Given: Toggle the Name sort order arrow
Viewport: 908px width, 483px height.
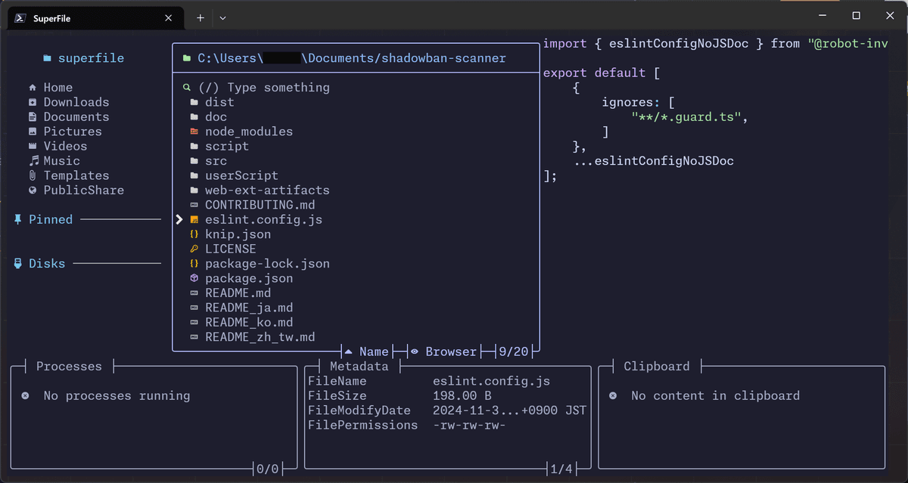Looking at the screenshot, I should [x=348, y=351].
